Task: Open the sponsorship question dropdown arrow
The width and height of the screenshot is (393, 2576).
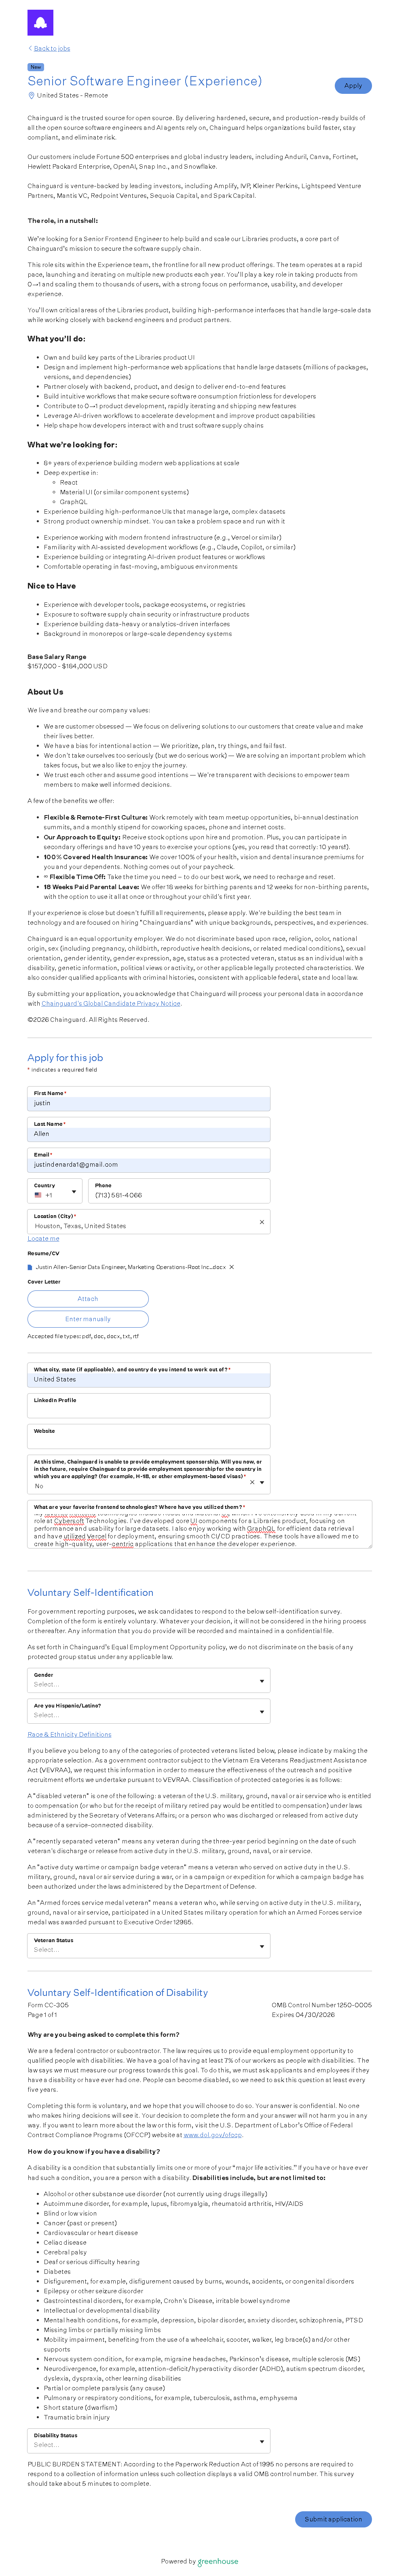Action: (262, 1482)
